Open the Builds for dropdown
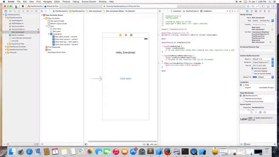Screen dimensions: 279x157 (263, 62)
